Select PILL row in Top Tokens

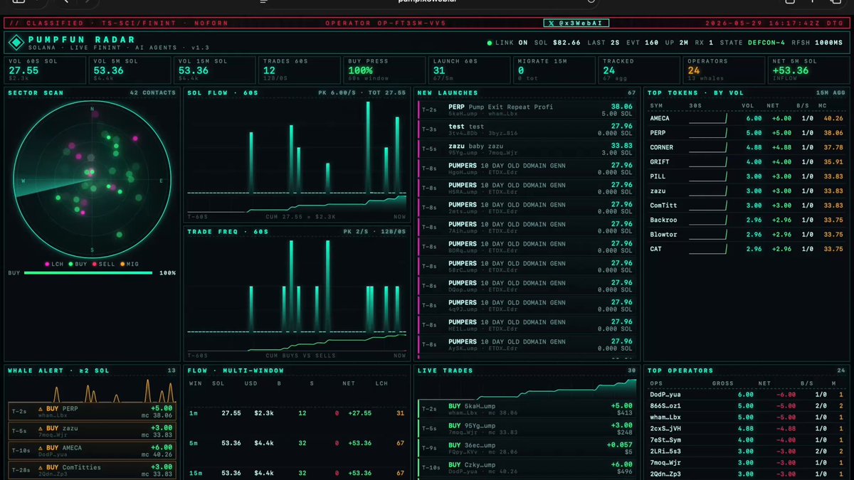tap(747, 176)
